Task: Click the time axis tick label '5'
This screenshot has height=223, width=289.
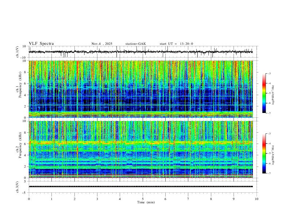Action: point(143,199)
